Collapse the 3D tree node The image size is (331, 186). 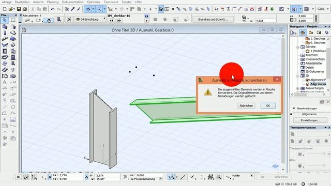[298, 76]
